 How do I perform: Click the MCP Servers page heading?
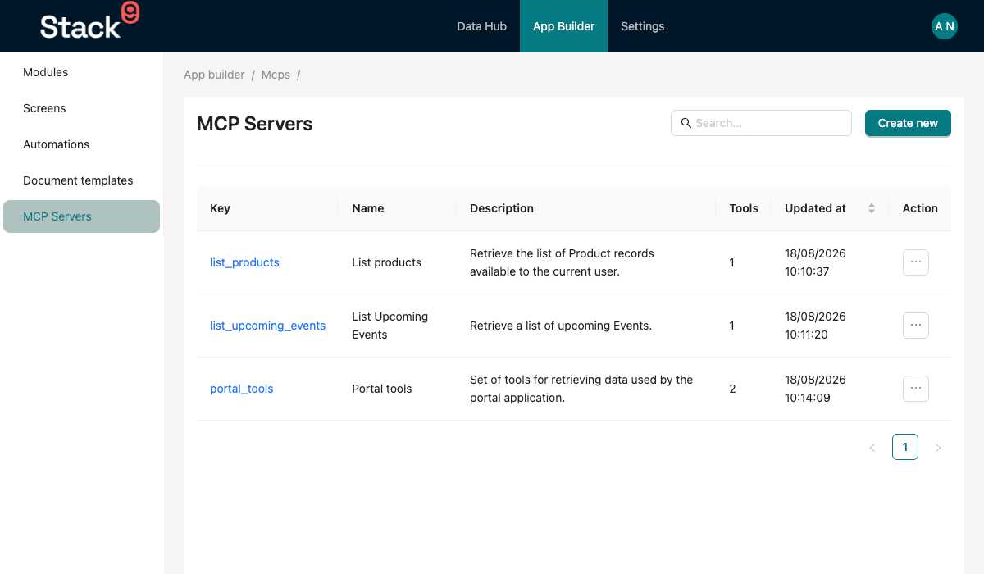pyautogui.click(x=255, y=124)
